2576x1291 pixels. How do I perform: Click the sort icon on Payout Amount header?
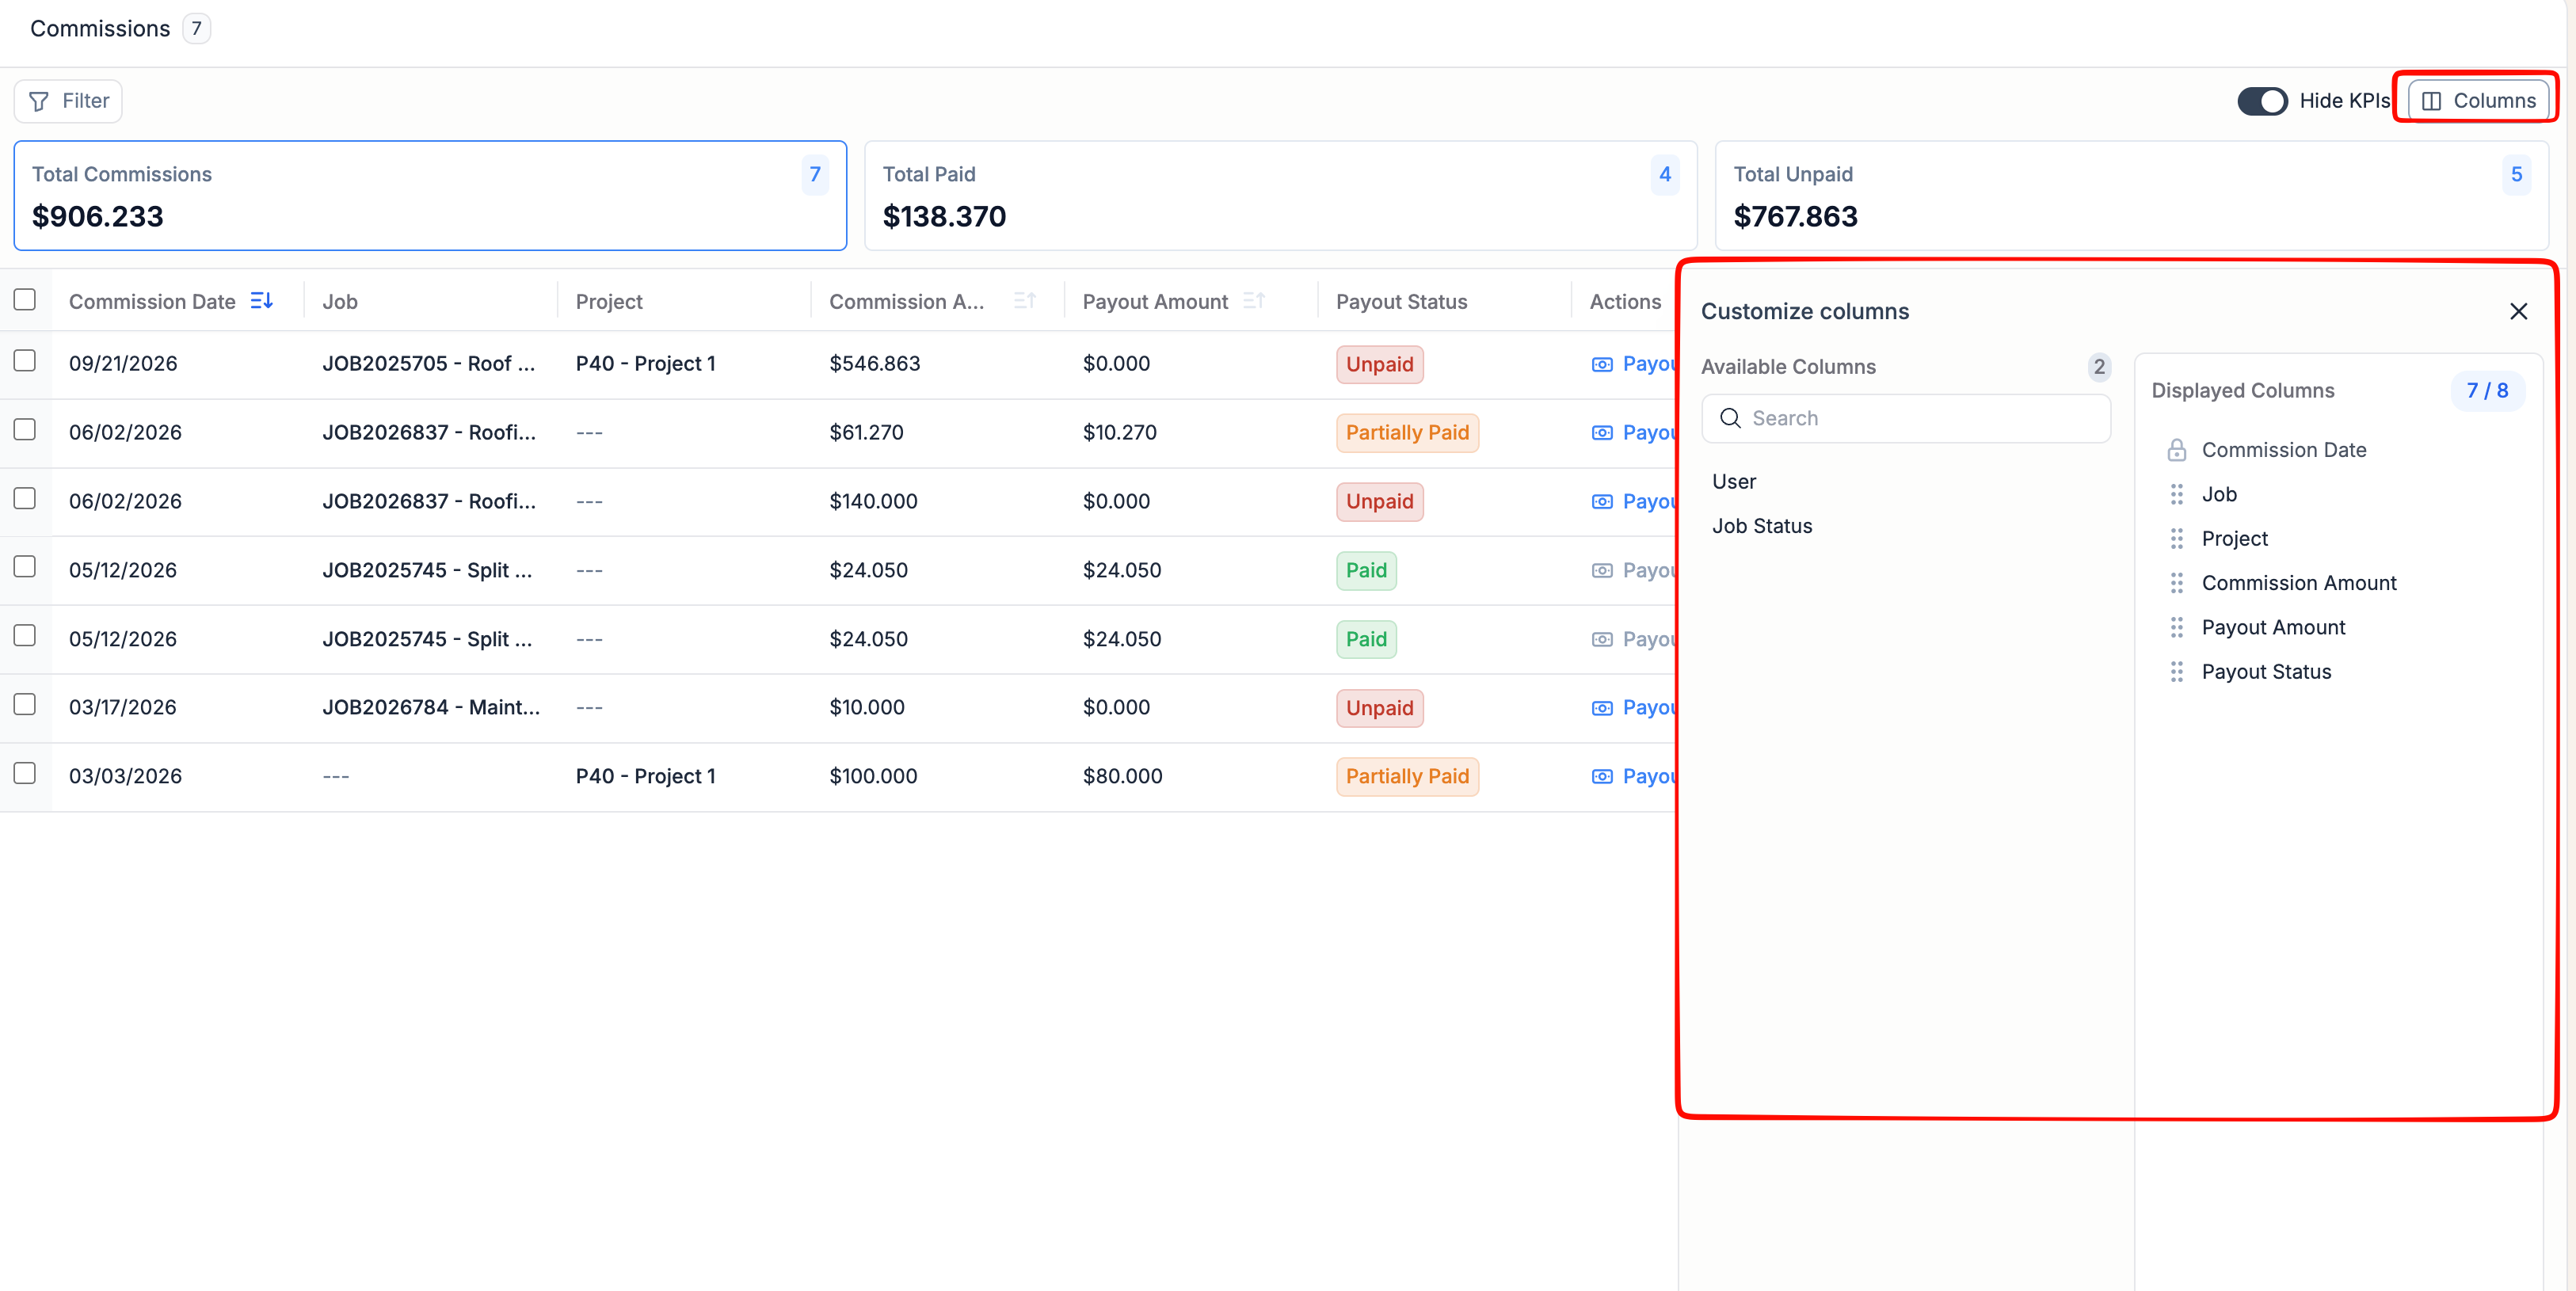[x=1254, y=301]
